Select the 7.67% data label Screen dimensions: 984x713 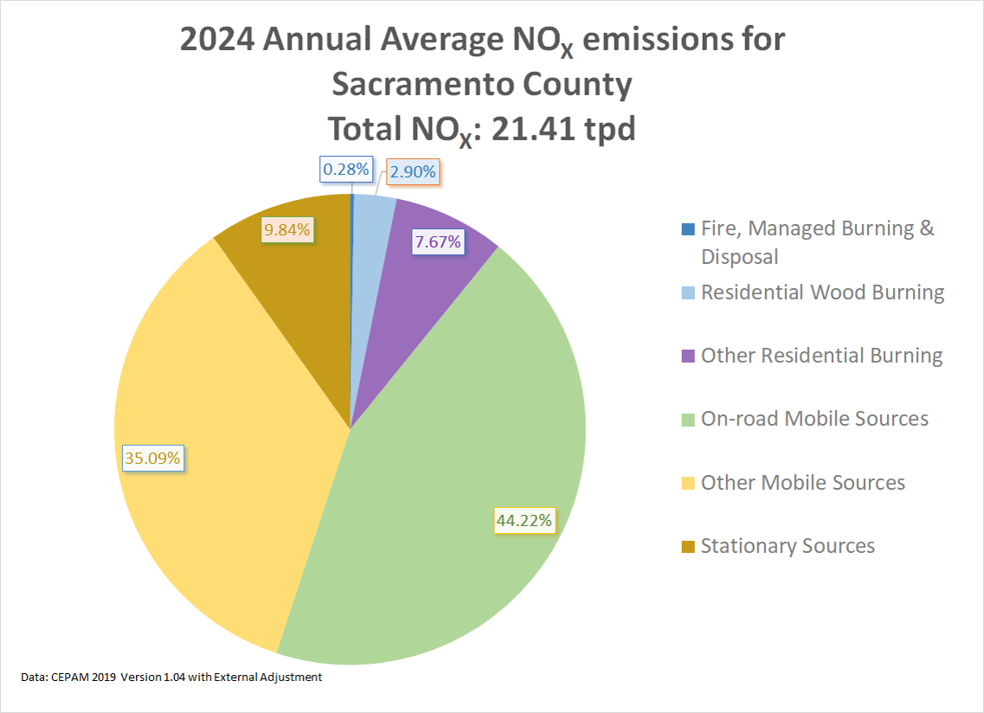438,241
